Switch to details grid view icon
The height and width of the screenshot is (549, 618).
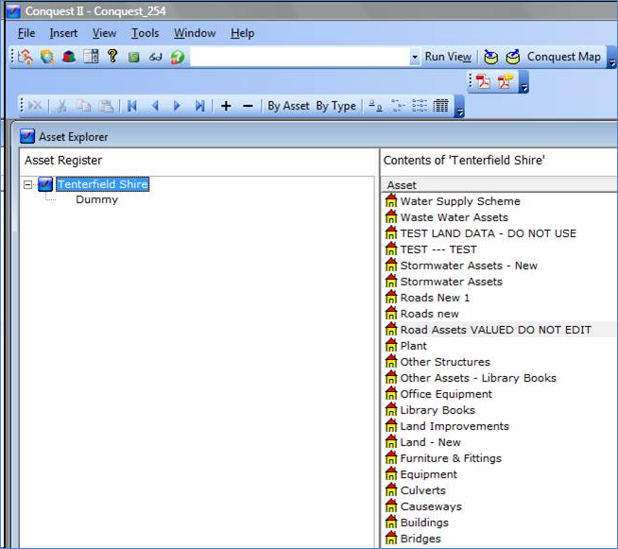tap(440, 106)
